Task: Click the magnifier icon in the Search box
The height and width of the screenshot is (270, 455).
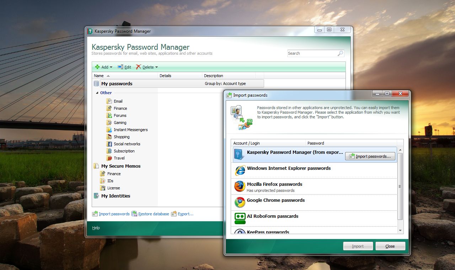Action: coord(340,53)
